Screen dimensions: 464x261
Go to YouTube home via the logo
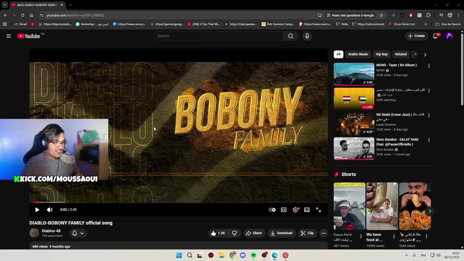(29, 36)
